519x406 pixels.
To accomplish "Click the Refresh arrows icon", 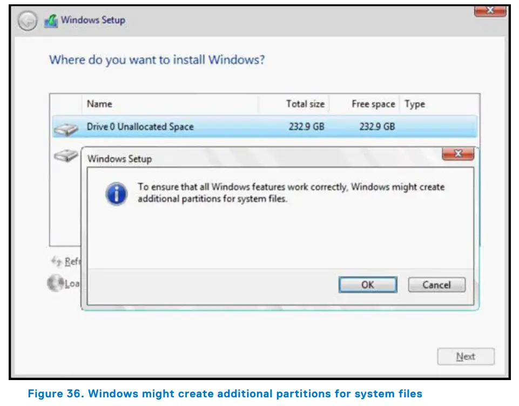I will click(x=56, y=261).
